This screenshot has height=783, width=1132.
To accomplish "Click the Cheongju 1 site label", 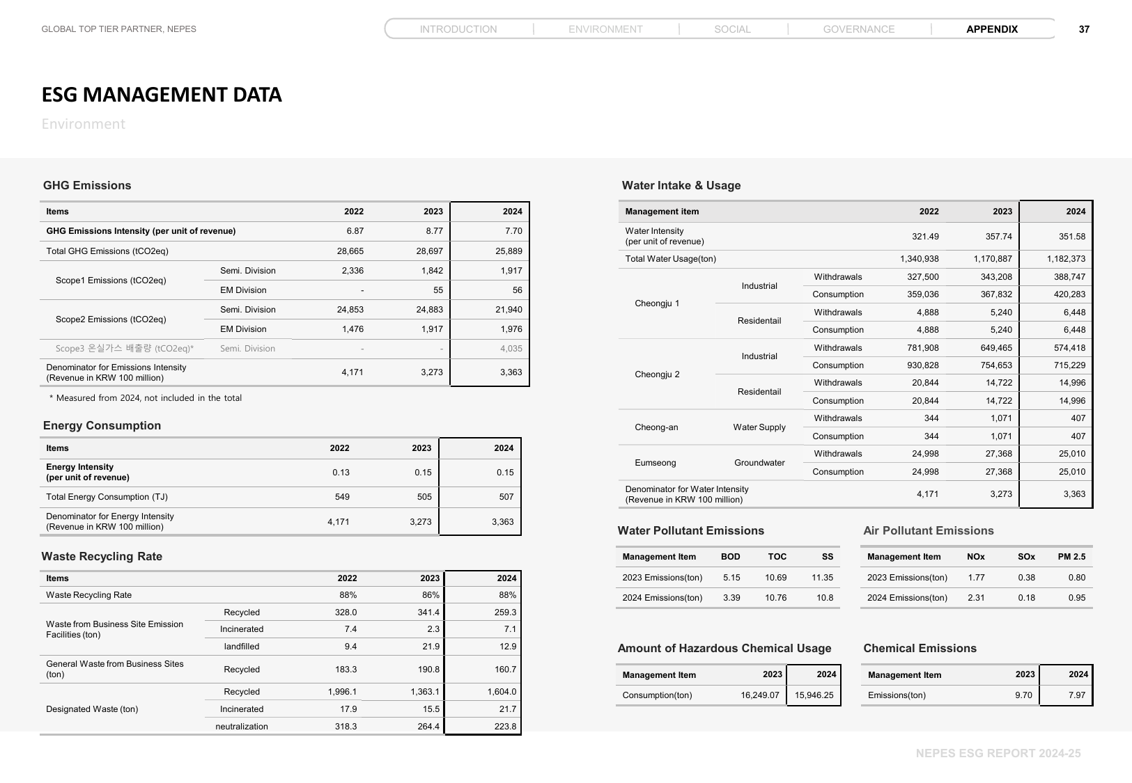I will (x=657, y=303).
